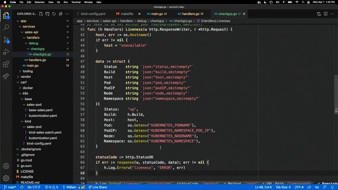Open the Run and Debug view
The height and width of the screenshot is (190, 338).
tap(6, 52)
